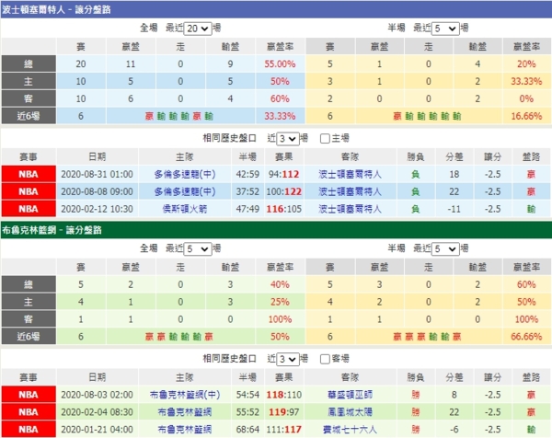Open Nets 相同歷史盤口 recent 3 dropdown

(x=288, y=359)
